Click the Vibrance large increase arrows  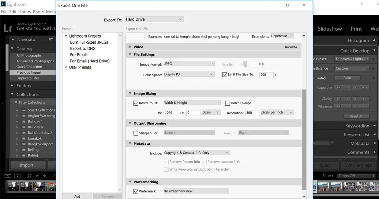365,106
